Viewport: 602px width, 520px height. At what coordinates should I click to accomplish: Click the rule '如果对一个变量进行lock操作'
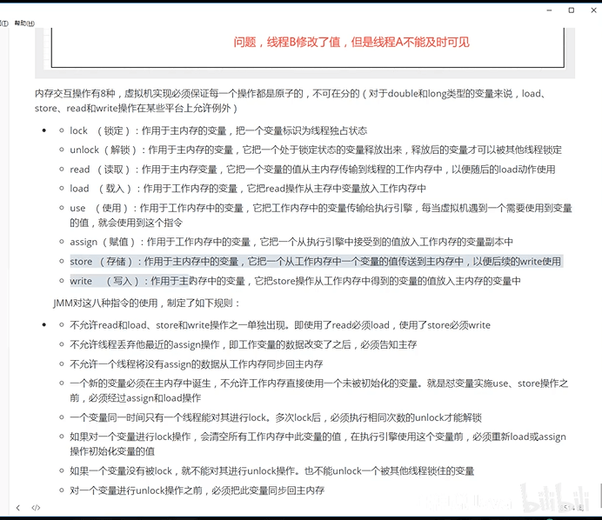[x=318, y=443]
